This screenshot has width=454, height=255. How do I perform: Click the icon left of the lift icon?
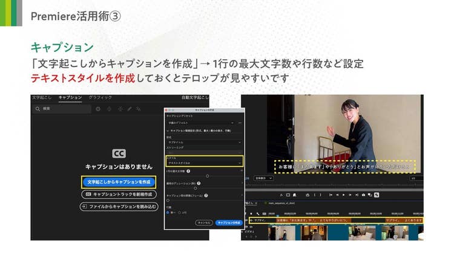click(294, 195)
